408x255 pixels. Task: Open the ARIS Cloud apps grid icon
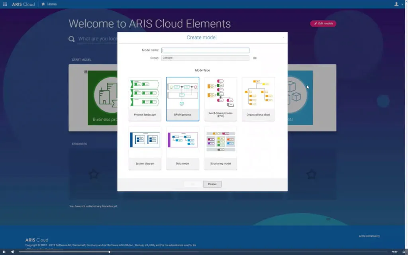5,4
